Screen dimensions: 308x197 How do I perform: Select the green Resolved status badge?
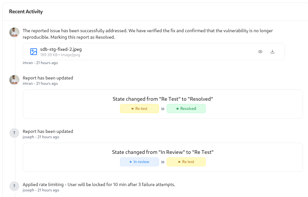186,108
